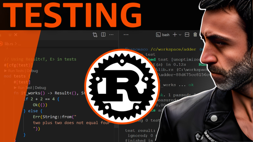Click Debug next to Run Tests
The image size is (253, 142).
click(33, 71)
